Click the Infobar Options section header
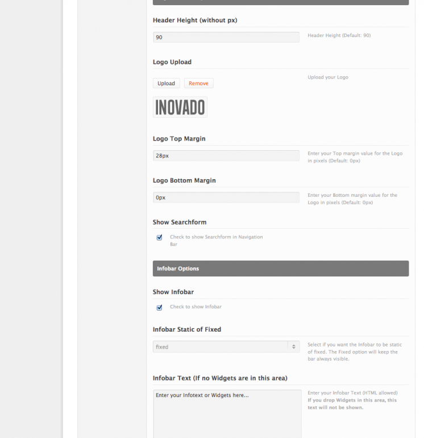The image size is (424, 438). (281, 268)
